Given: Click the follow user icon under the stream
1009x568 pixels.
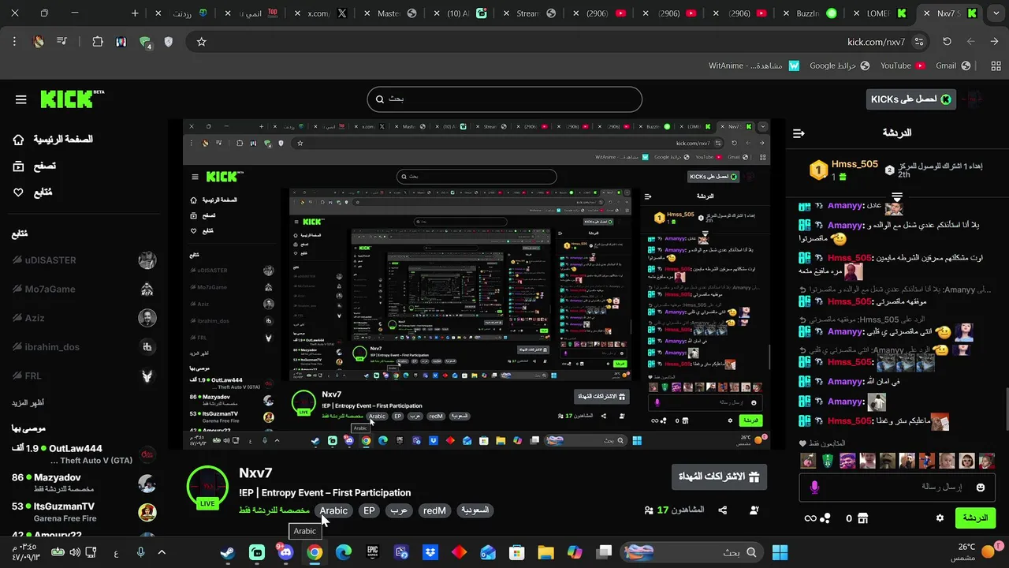Looking at the screenshot, I should [x=754, y=510].
